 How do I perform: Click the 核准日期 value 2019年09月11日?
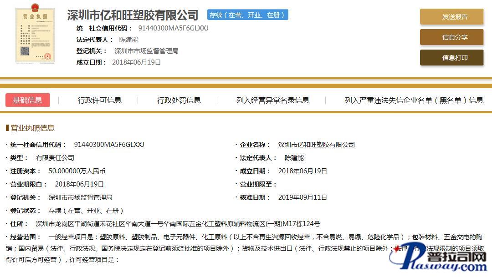point(302,197)
